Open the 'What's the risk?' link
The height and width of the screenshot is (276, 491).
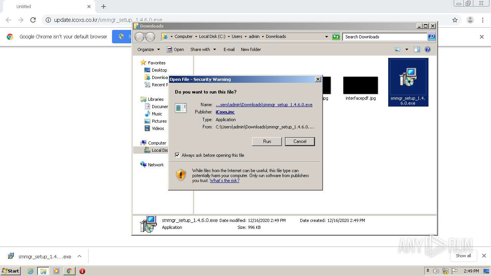pos(224,181)
